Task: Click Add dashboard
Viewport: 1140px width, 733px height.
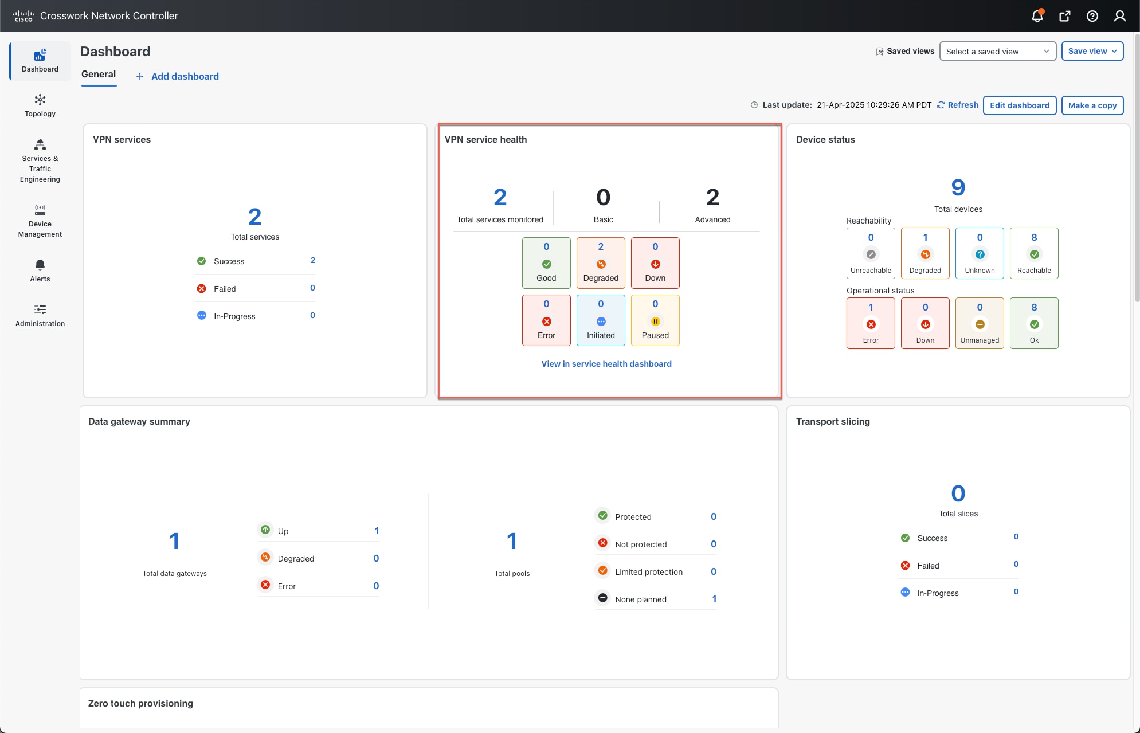Action: coord(177,76)
